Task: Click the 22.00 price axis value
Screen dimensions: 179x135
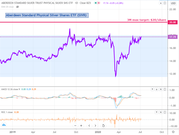Action: tap(173, 9)
